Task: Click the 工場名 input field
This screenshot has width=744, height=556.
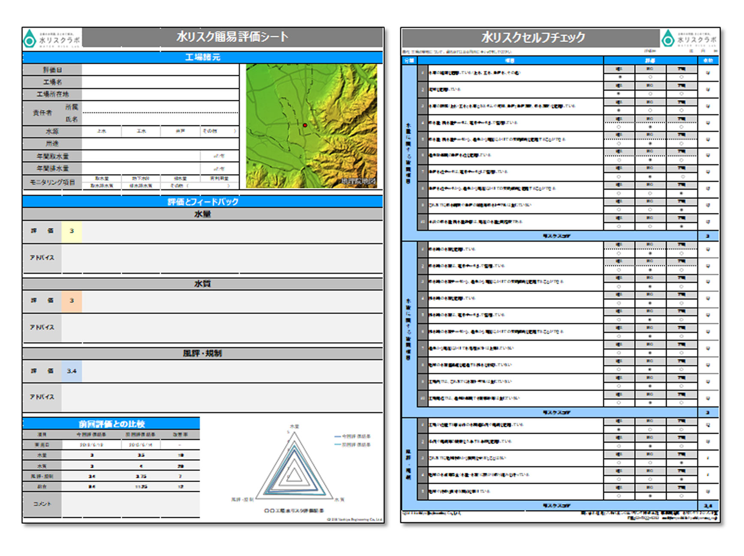Action: point(160,82)
